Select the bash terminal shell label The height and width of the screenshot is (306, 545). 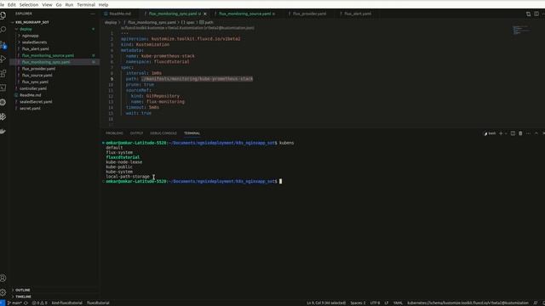tap(490, 133)
